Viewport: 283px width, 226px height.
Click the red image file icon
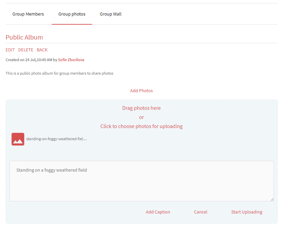(18, 139)
